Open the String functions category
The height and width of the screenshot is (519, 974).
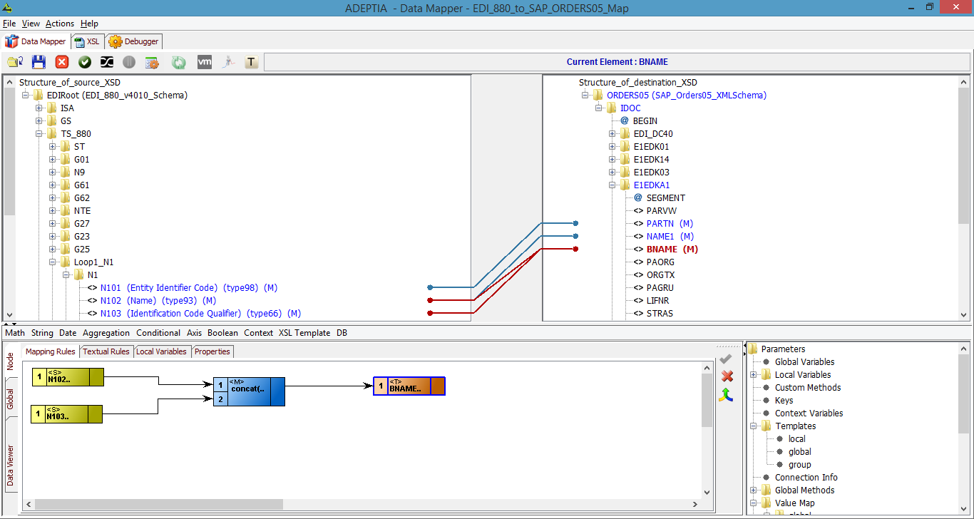[x=42, y=333]
